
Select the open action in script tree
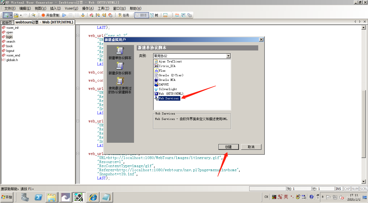click(10, 32)
